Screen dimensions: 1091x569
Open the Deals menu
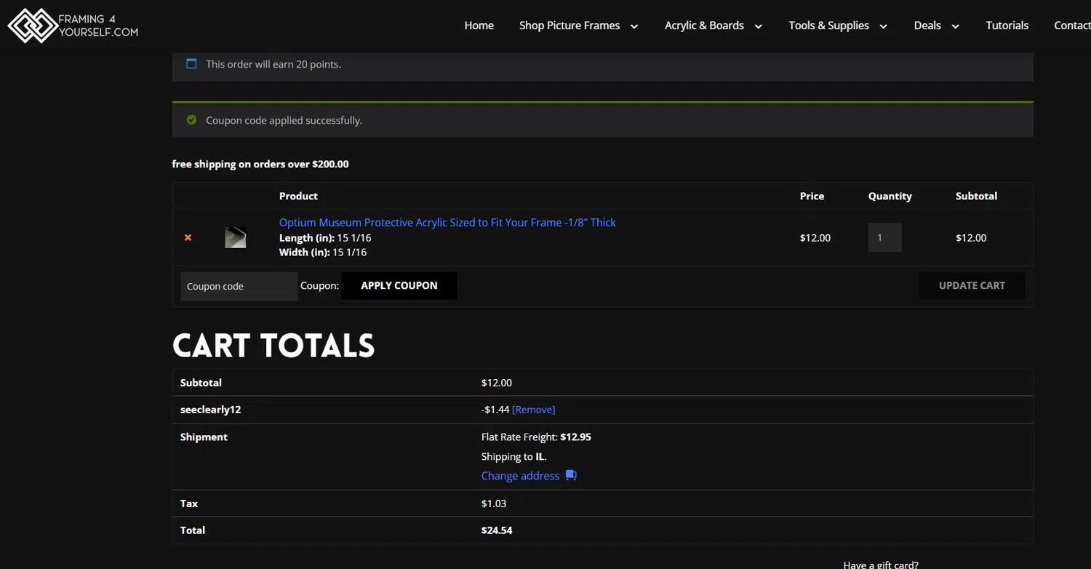pos(927,25)
